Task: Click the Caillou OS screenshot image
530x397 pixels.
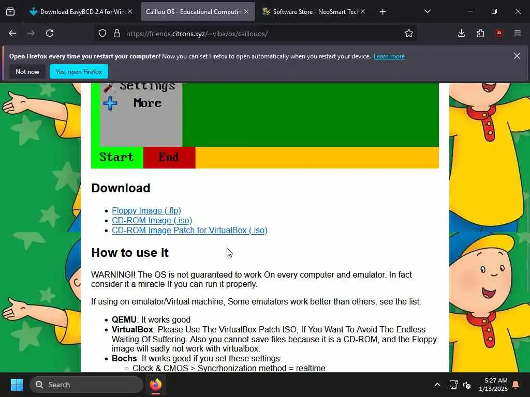Action: (264, 126)
